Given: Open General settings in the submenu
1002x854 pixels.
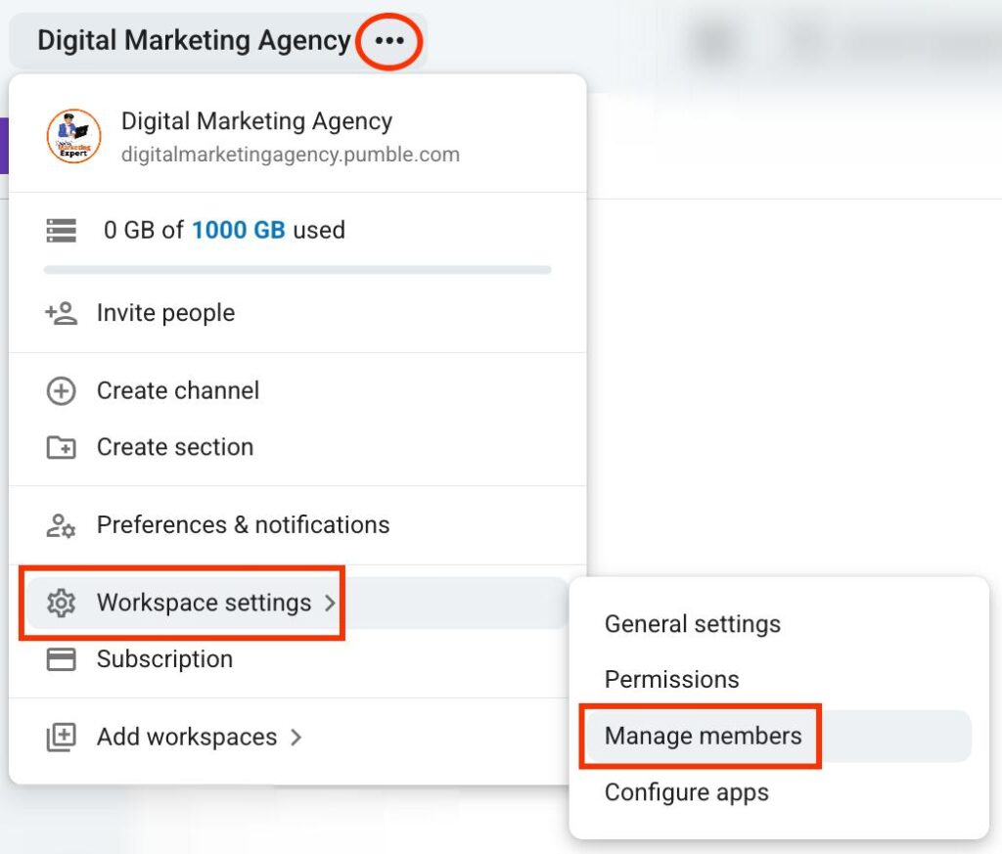Looking at the screenshot, I should coord(779,624).
